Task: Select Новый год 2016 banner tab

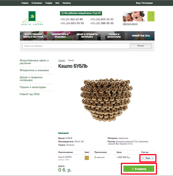Action: click(x=141, y=36)
